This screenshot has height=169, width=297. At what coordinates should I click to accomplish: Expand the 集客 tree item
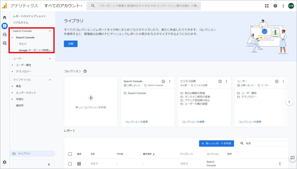coord(12,86)
